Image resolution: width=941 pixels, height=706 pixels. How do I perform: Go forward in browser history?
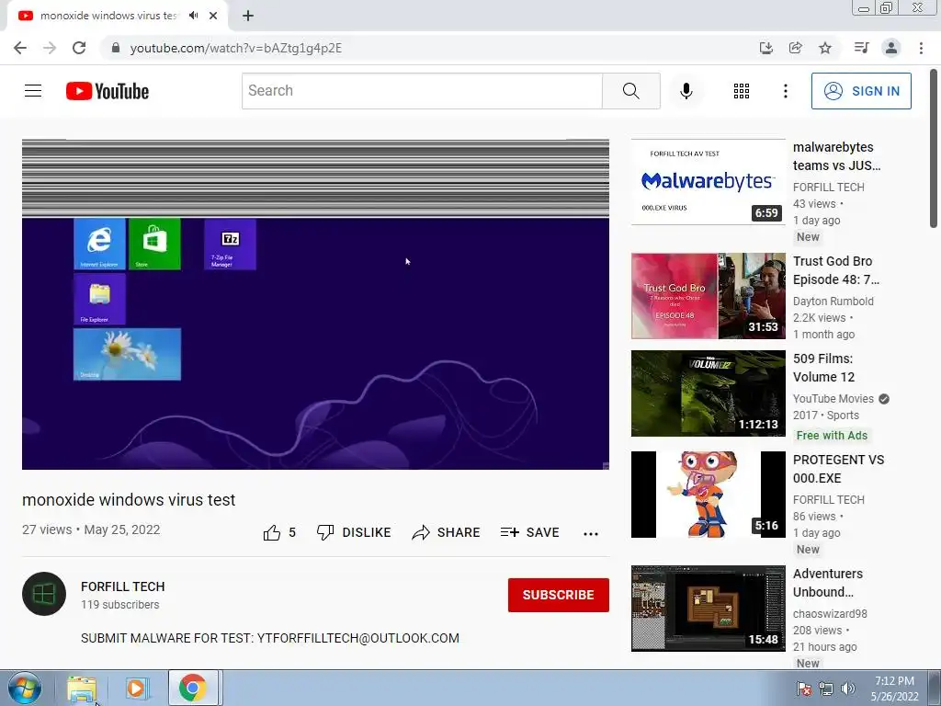(50, 48)
